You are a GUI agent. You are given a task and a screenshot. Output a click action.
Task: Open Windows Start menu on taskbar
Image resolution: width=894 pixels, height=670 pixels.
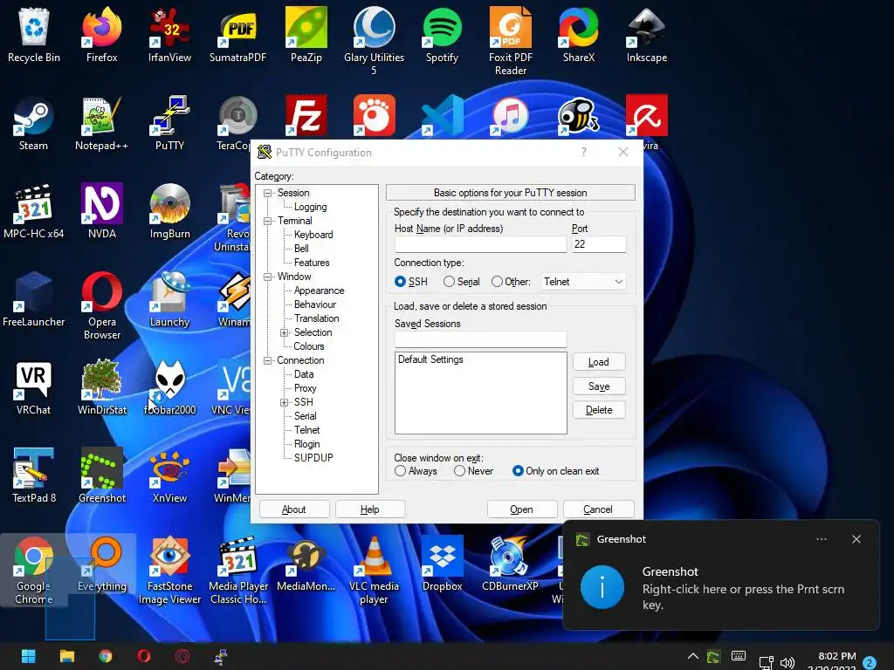[x=29, y=656]
